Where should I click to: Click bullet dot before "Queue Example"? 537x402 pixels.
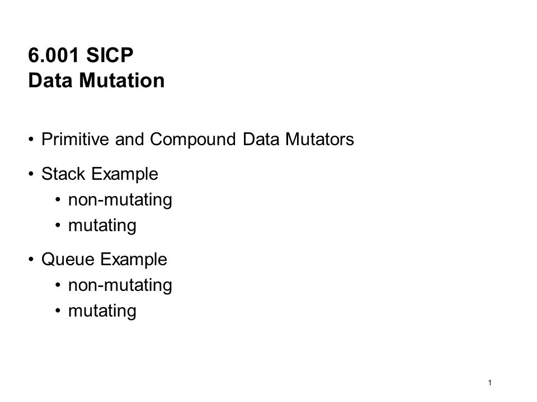pyautogui.click(x=31, y=260)
